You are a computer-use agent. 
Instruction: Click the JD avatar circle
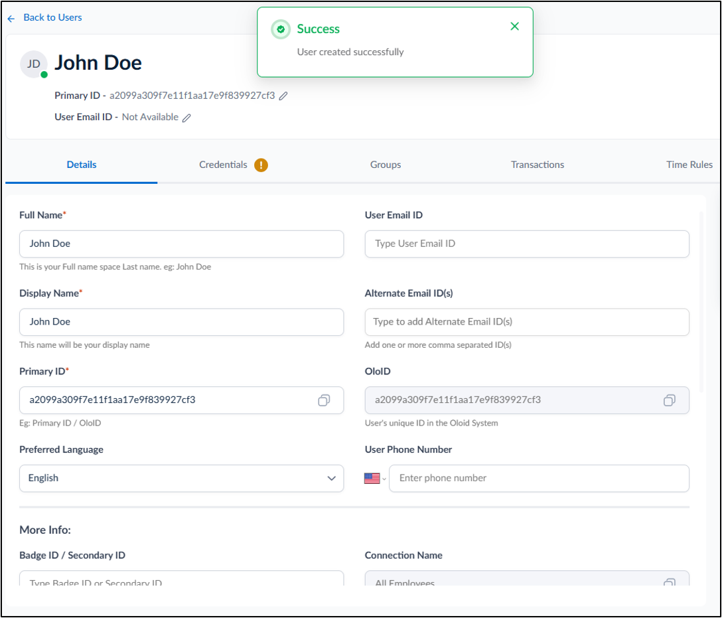point(34,64)
